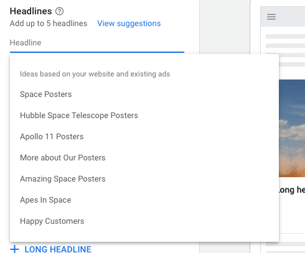Open the hamburger menu in ad preview
Screen dimensions: 305x253
click(x=271, y=17)
